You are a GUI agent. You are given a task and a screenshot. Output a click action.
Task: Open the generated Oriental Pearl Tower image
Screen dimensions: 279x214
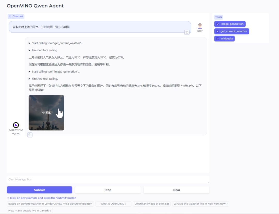point(47,113)
